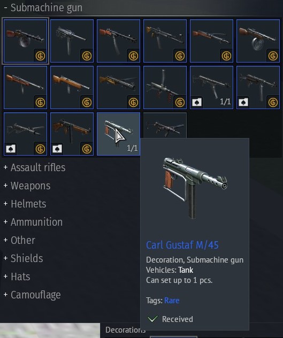
Task: Select the Thompson-style gun with spade icon
Action: pos(72,134)
